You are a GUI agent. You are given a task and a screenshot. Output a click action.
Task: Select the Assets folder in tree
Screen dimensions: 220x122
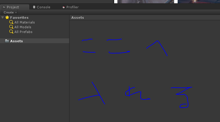(x=35, y=41)
